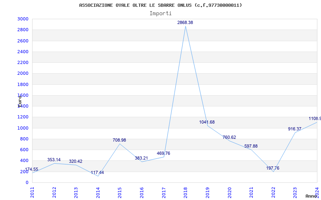Image resolution: width=321 pixels, height=200 pixels.
Task: Click the 117.44 data label
Action: click(97, 173)
